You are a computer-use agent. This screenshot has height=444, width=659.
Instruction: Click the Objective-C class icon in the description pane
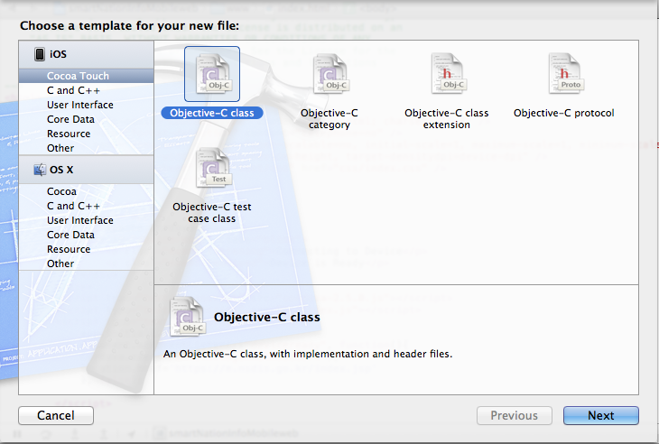click(x=188, y=316)
